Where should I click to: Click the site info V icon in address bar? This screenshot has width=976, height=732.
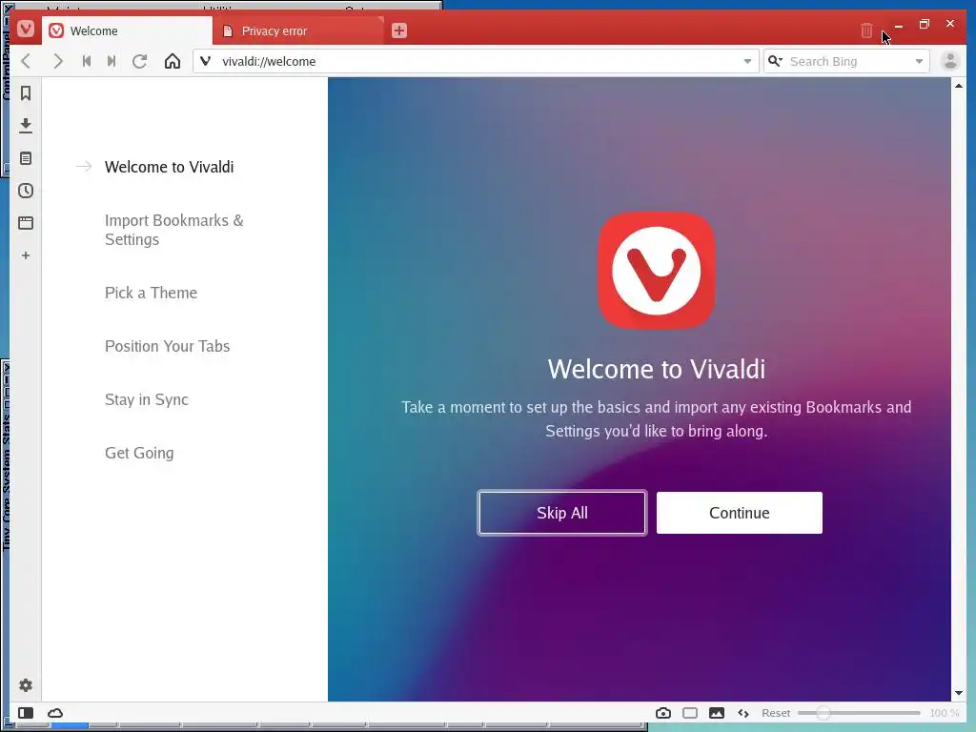coord(206,61)
